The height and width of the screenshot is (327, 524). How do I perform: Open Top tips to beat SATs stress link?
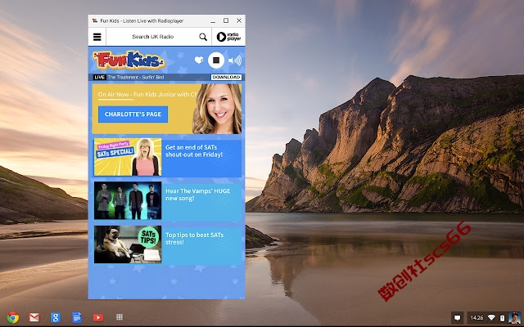(x=195, y=238)
